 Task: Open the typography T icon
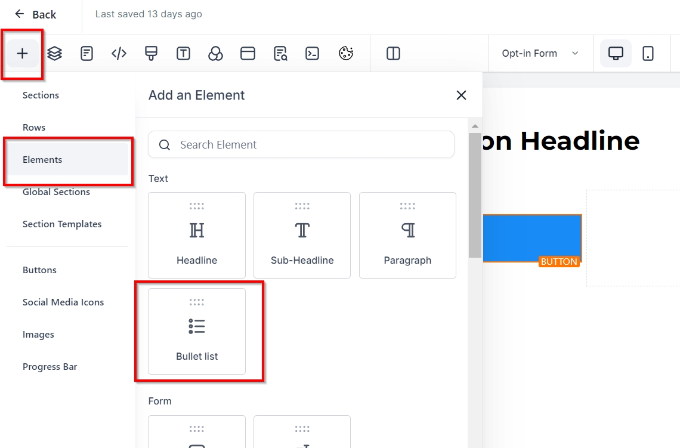[x=183, y=54]
